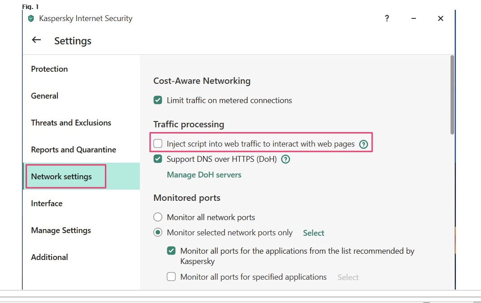The image size is (481, 303).
Task: Click Select link for selected network ports
Action: pos(313,233)
